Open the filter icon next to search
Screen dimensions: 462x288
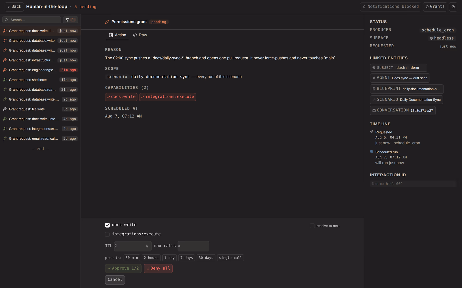70,20
